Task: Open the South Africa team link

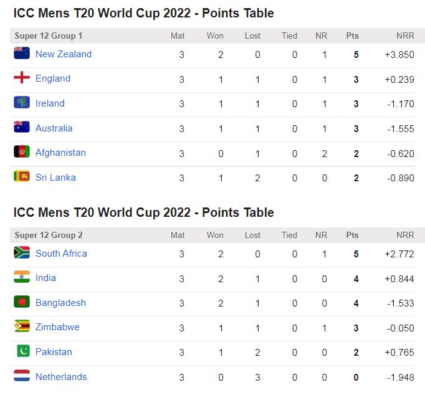Action: tap(61, 254)
